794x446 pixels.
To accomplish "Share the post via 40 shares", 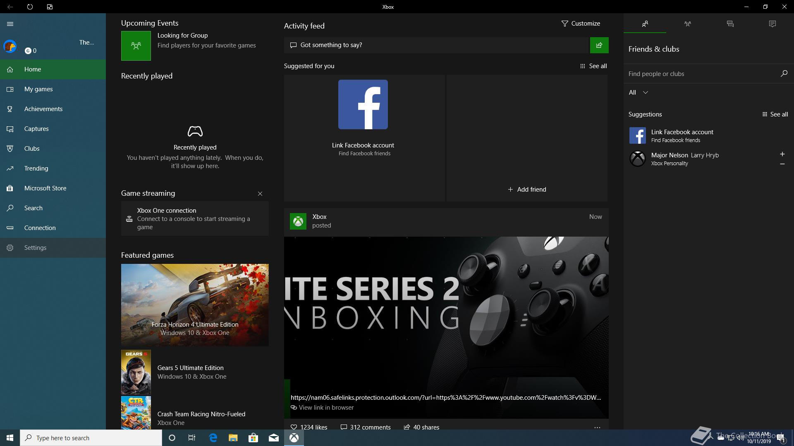I will [x=421, y=427].
